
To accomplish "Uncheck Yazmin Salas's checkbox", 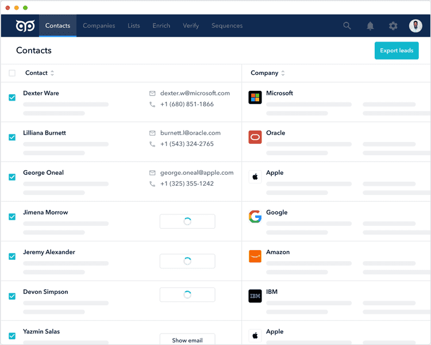I will click(12, 336).
